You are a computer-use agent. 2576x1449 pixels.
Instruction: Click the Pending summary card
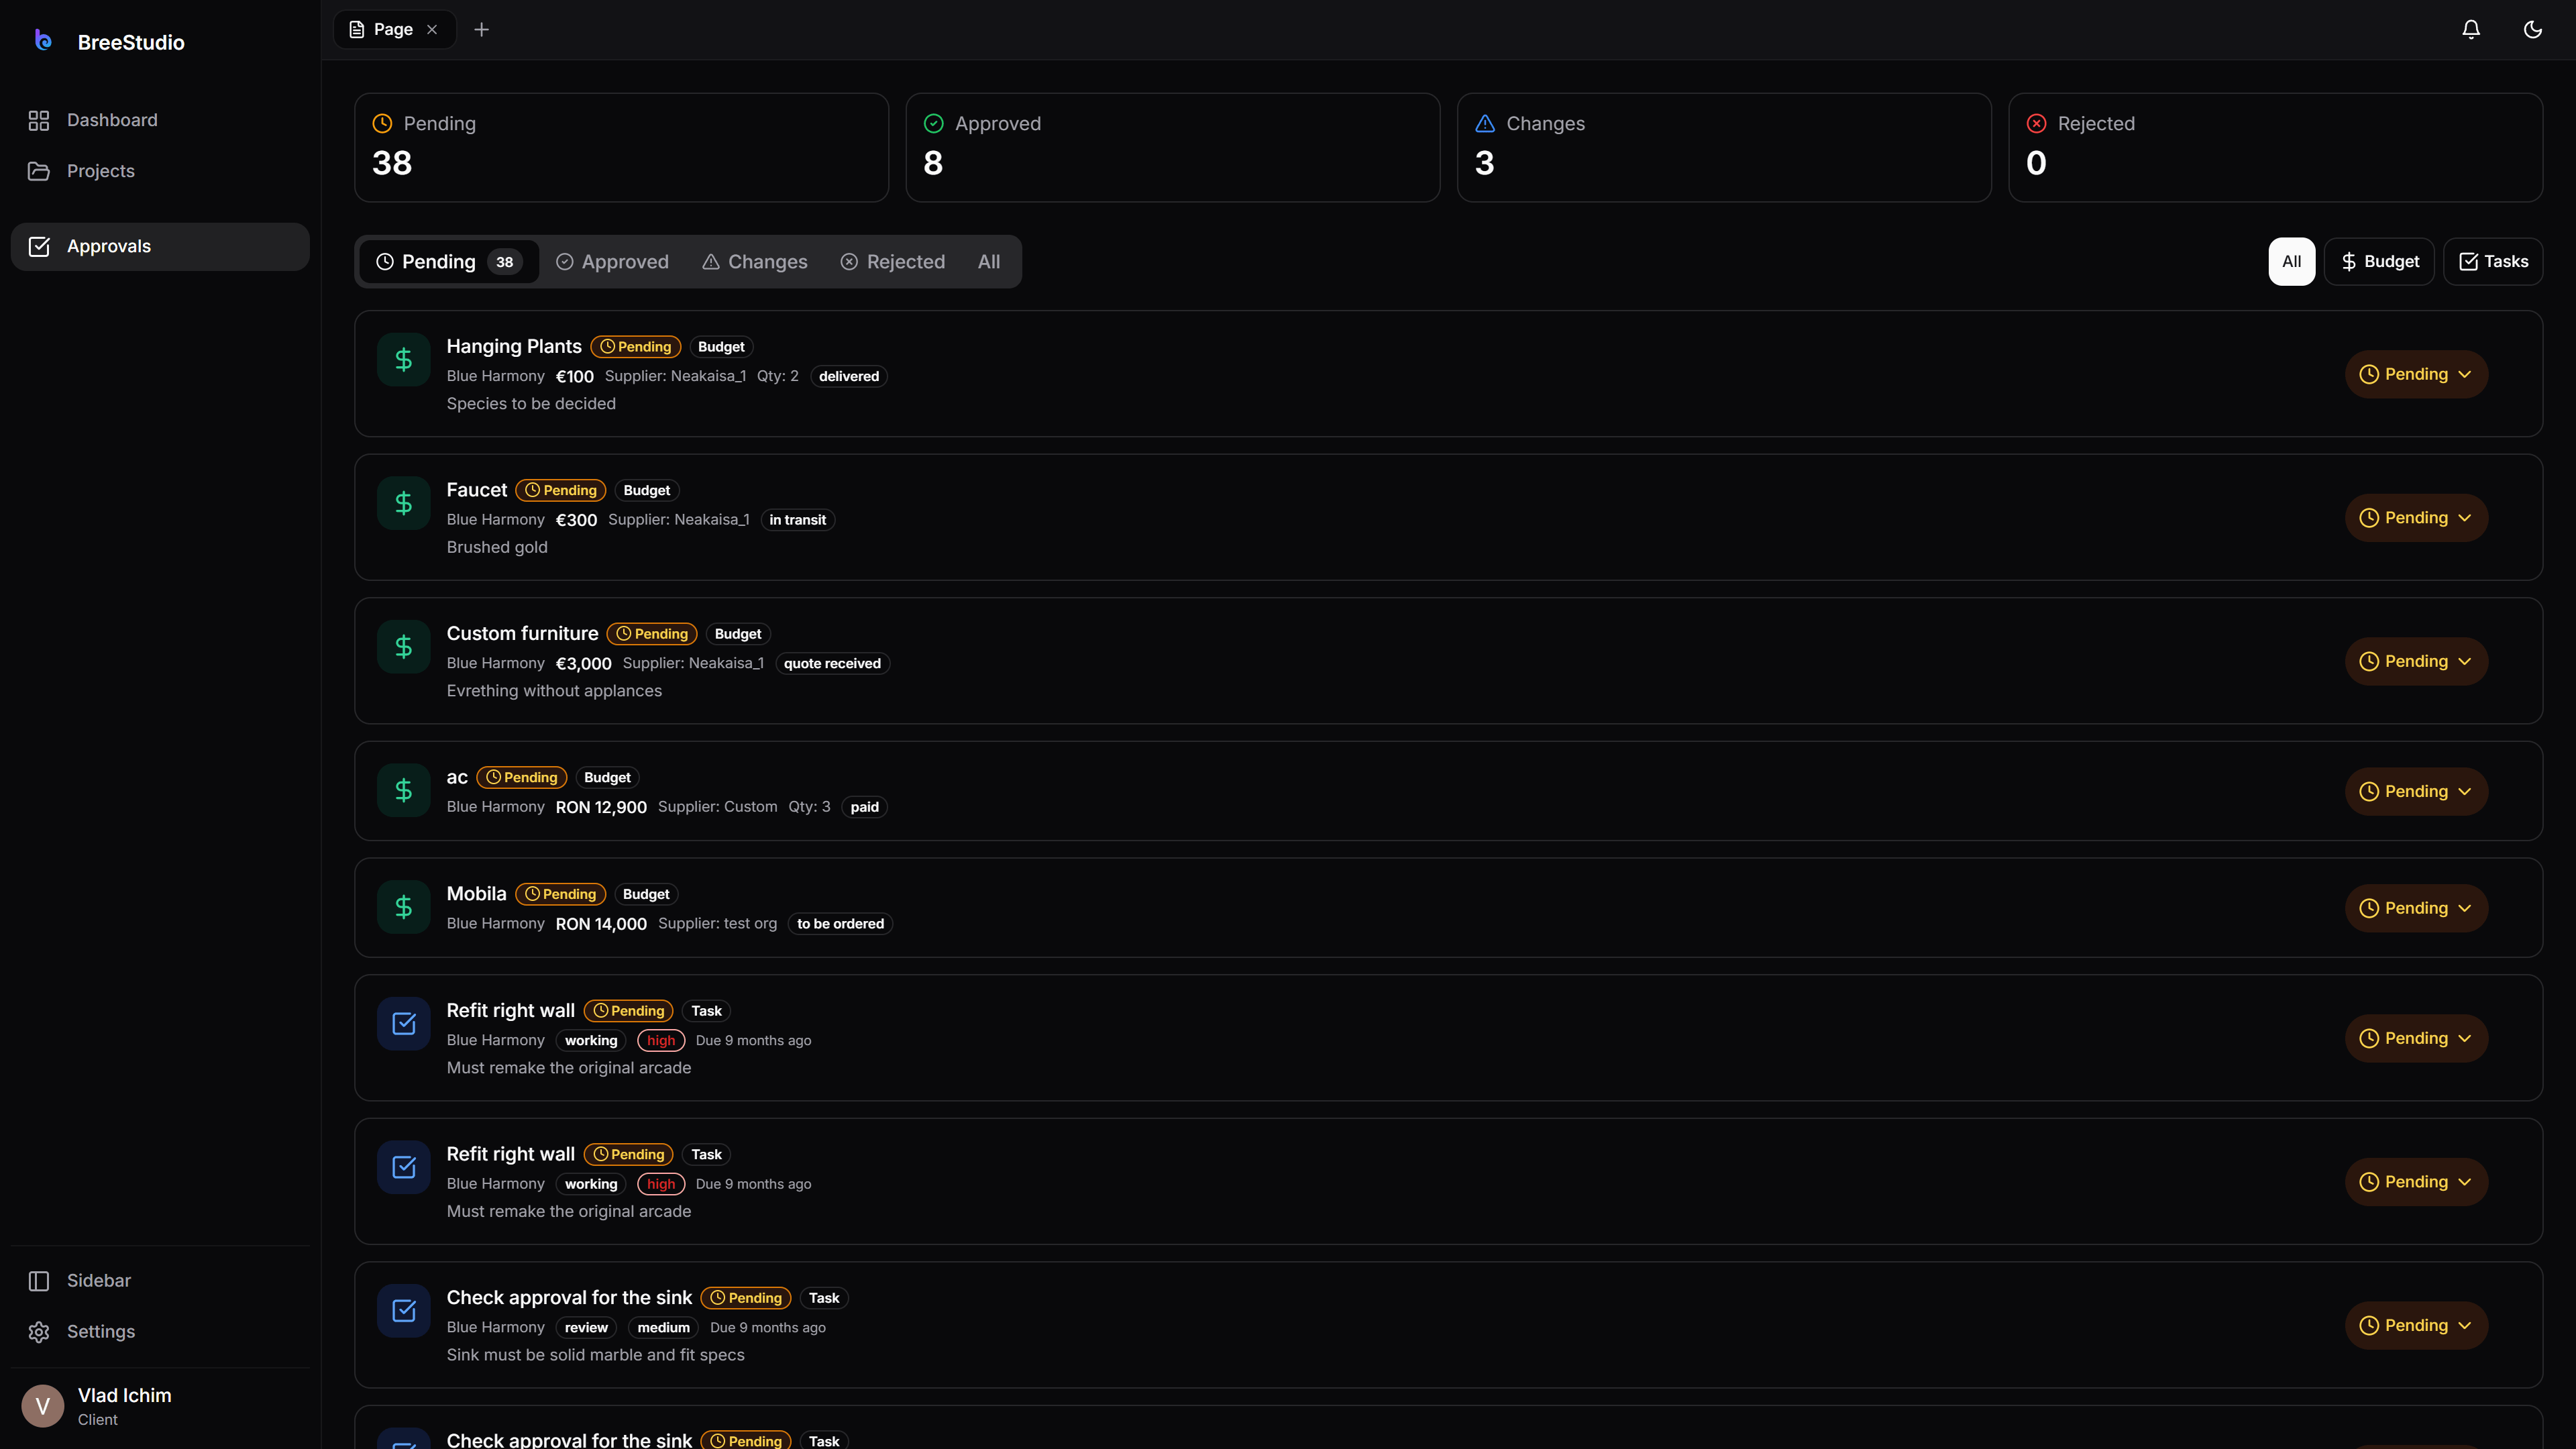click(621, 148)
